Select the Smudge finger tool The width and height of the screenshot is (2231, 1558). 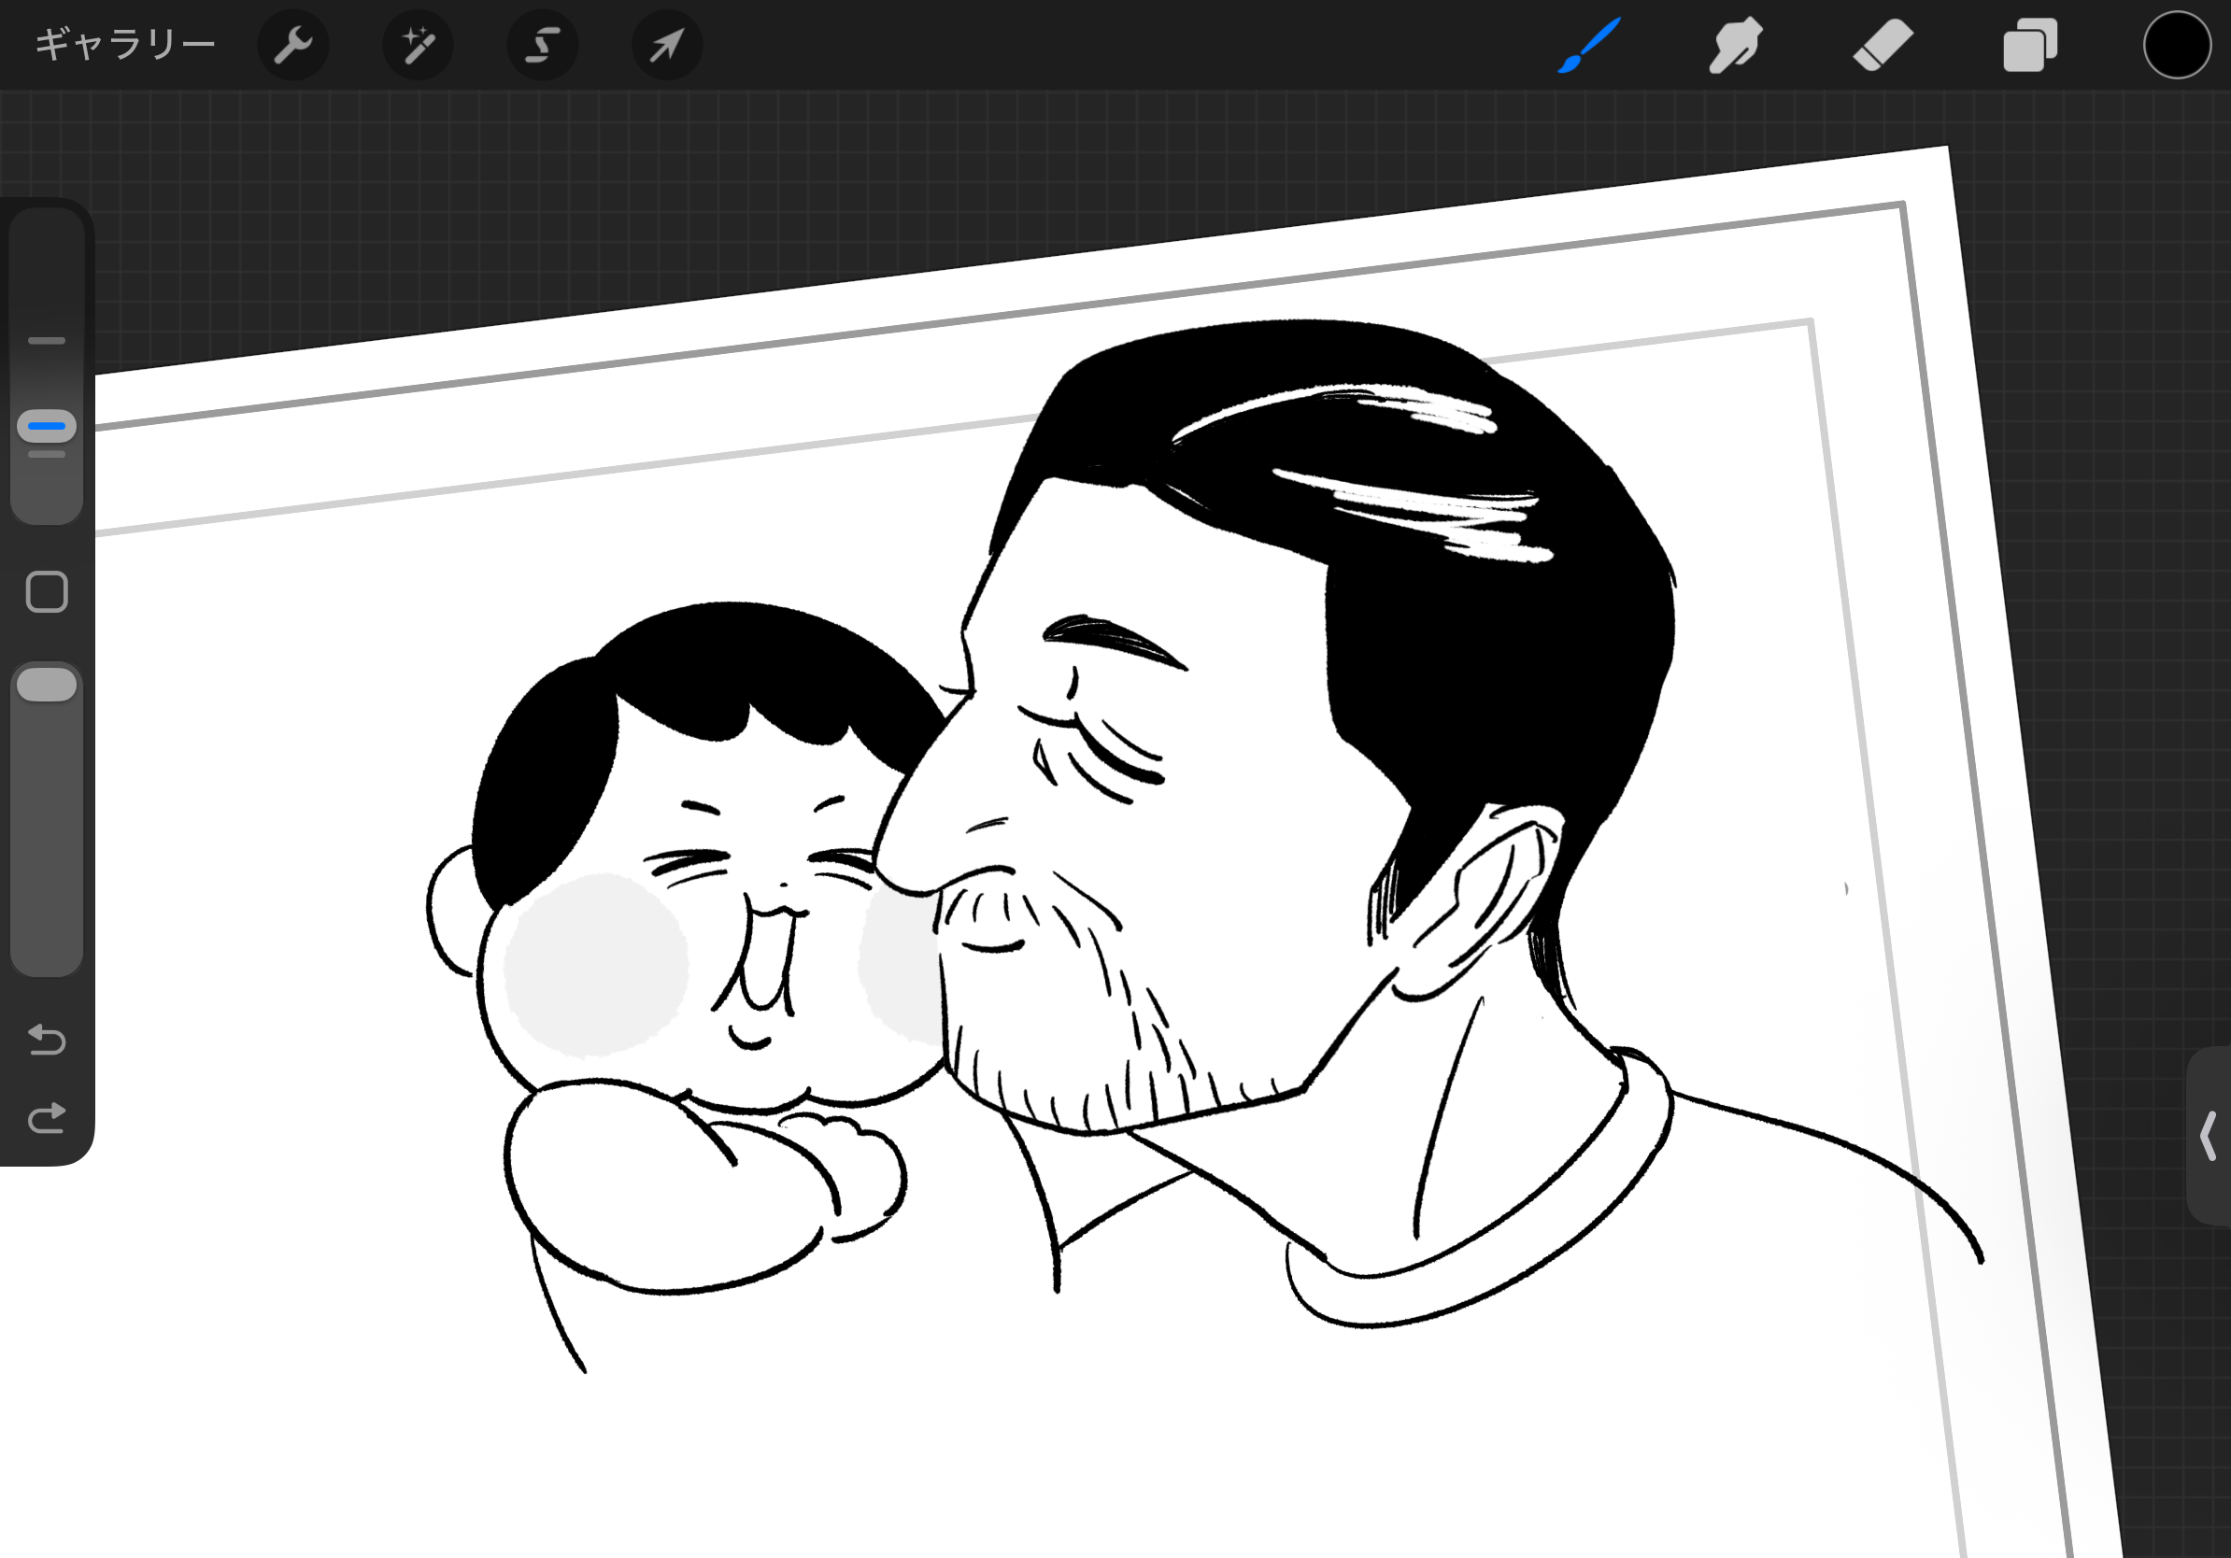coord(1737,45)
